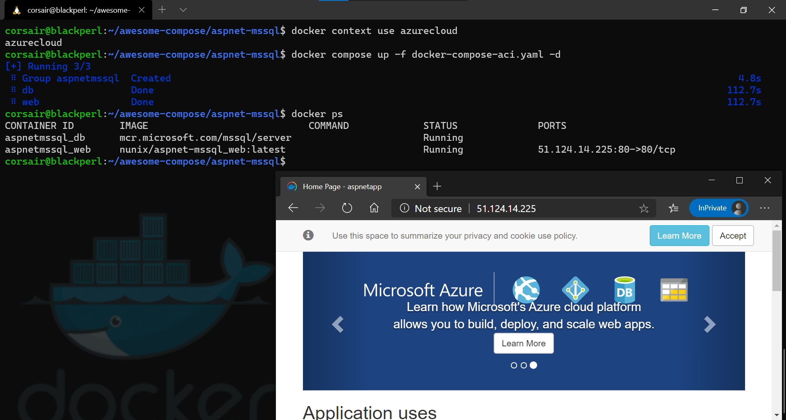Open terminal new-tab dropdown chevron
This screenshot has width=786, height=420.
point(183,10)
